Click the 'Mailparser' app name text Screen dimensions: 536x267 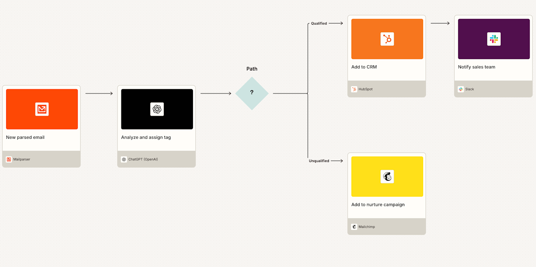[x=22, y=159]
